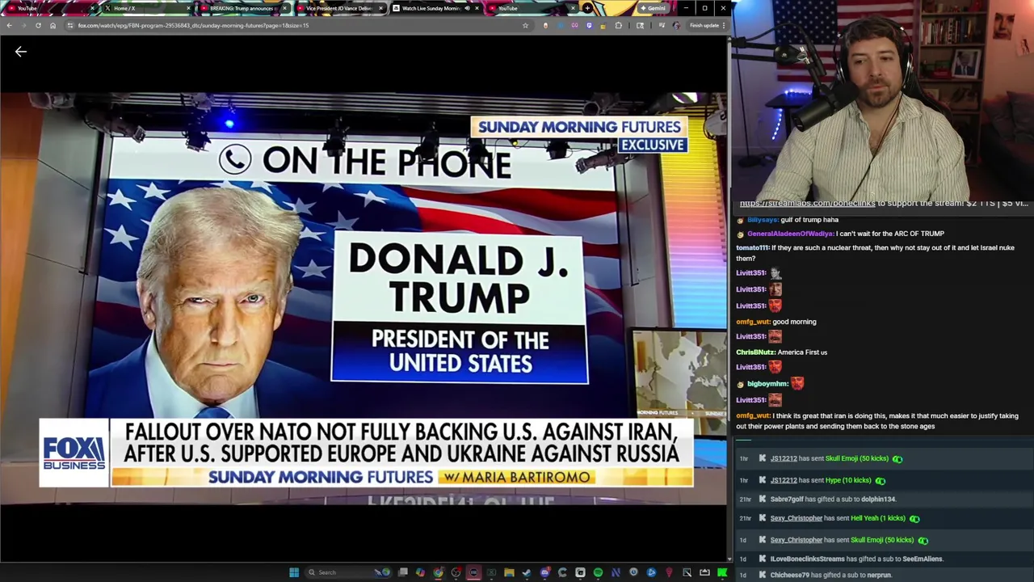Close the BREAKING: Trump announces tab
This screenshot has width=1034, height=582.
(x=286, y=8)
